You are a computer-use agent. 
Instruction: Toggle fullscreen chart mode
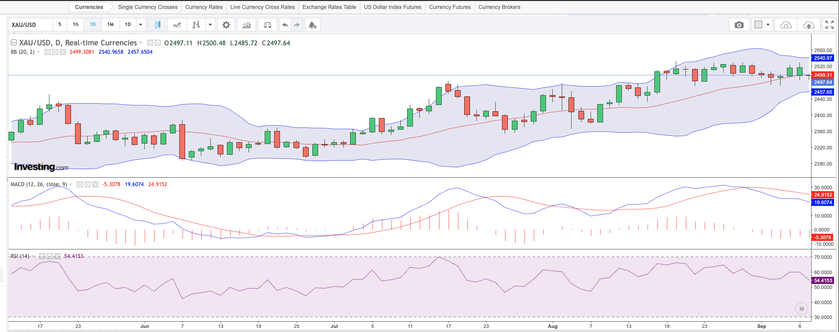click(x=830, y=25)
